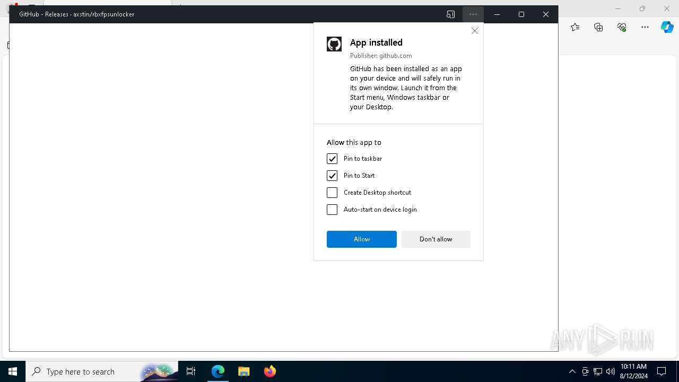Open the network tray icon
The width and height of the screenshot is (679, 382).
tap(598, 371)
